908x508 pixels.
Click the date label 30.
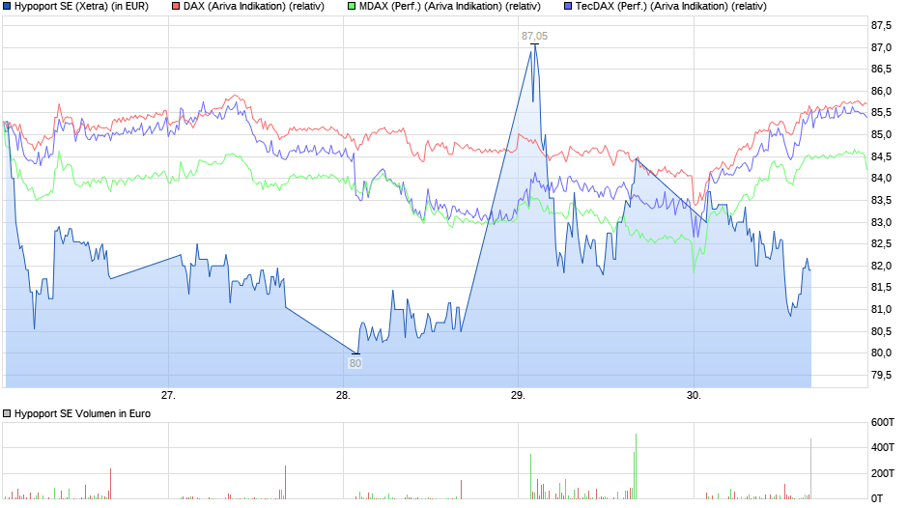click(694, 395)
